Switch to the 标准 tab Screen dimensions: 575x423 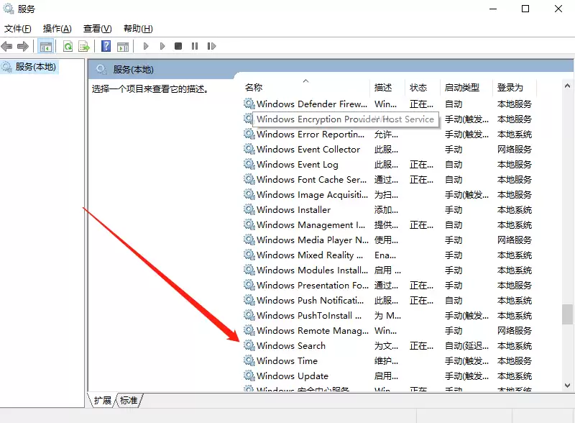[x=127, y=401]
